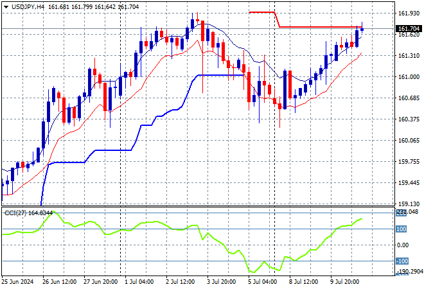
Task: Click the 160.685 price axis label
Action: [x=409, y=98]
